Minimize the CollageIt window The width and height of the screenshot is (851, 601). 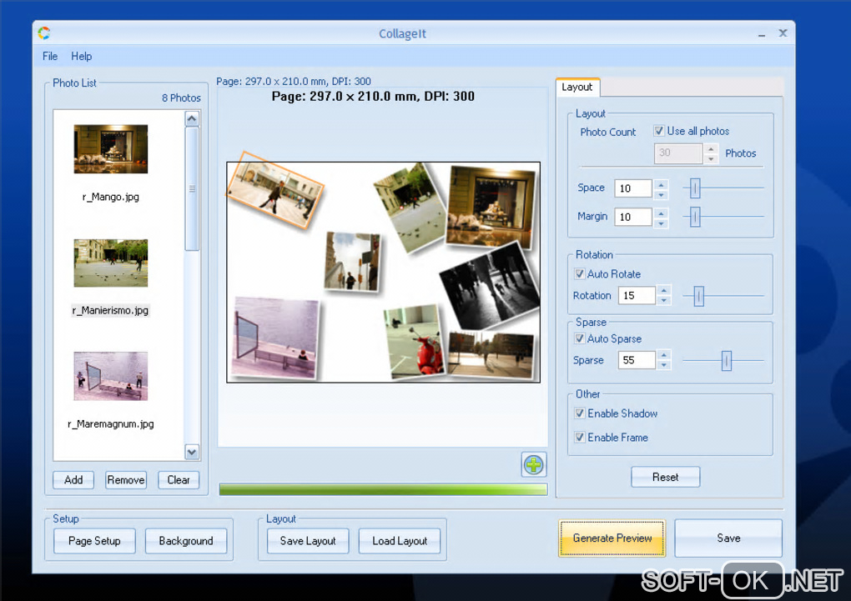762,35
